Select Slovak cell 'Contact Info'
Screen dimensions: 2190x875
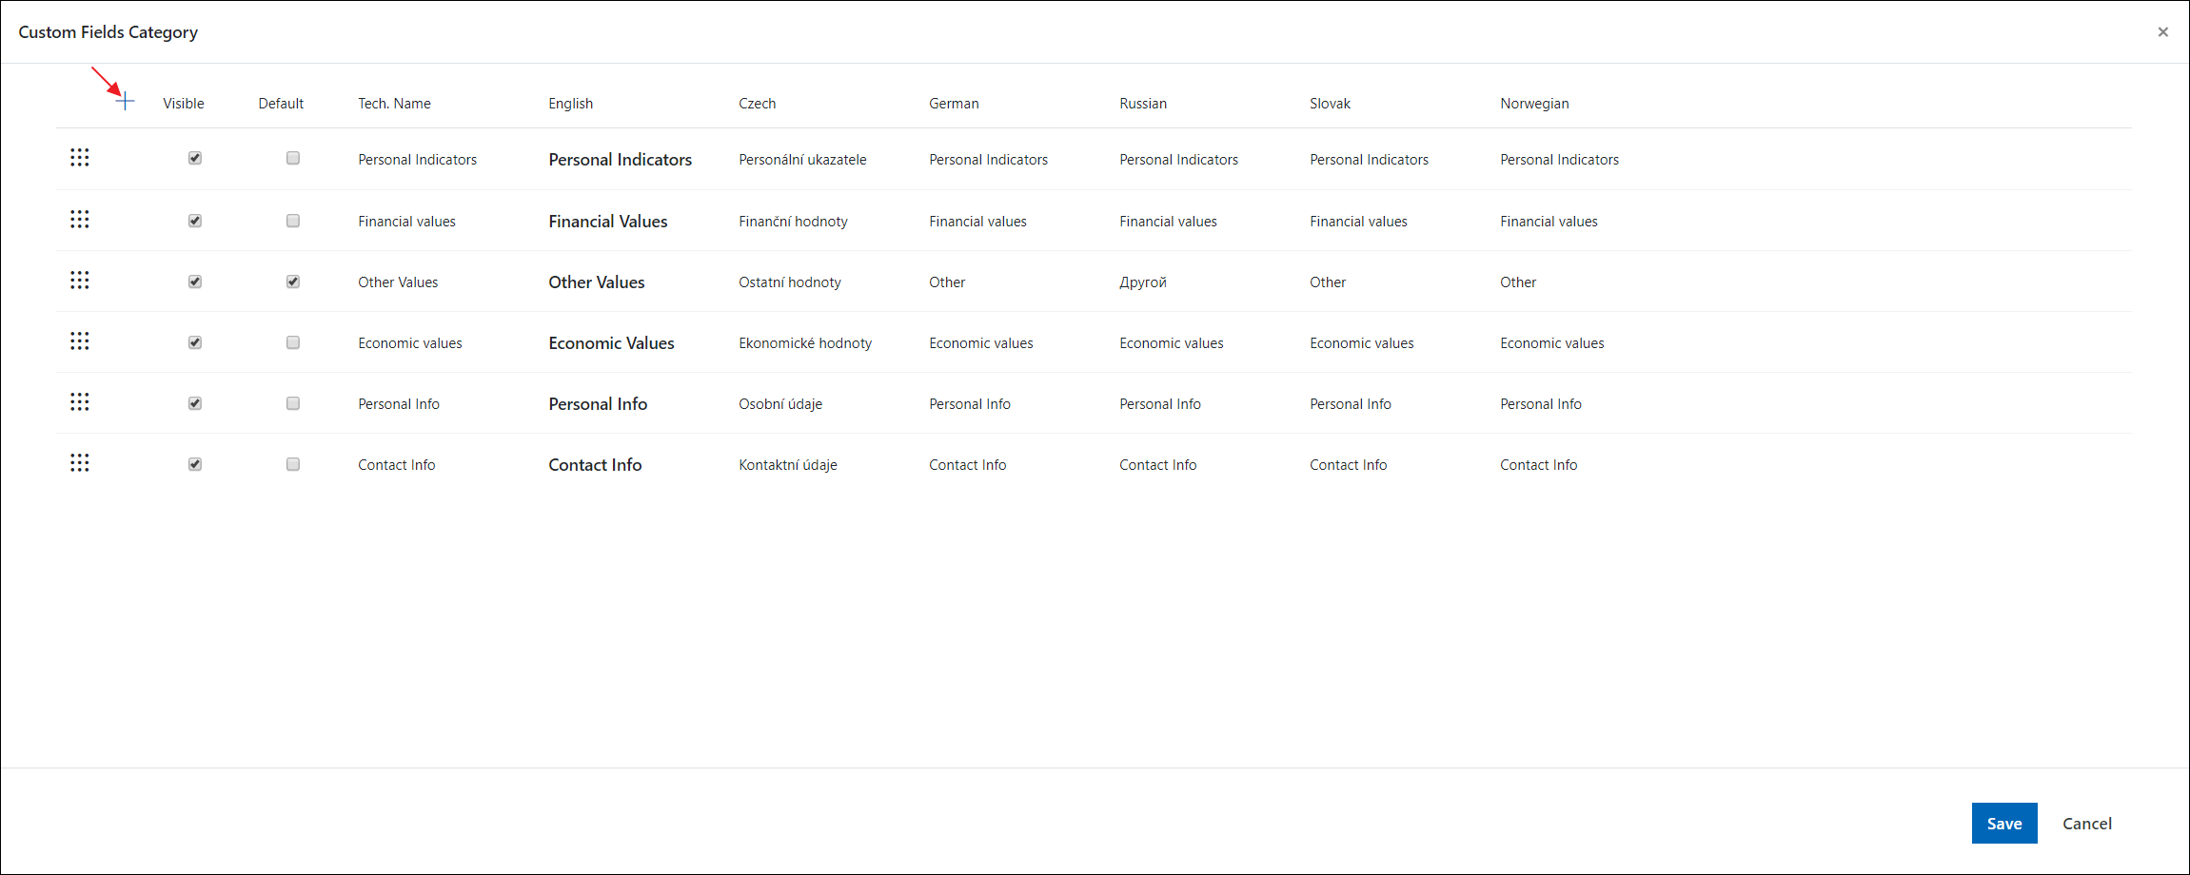coord(1349,465)
